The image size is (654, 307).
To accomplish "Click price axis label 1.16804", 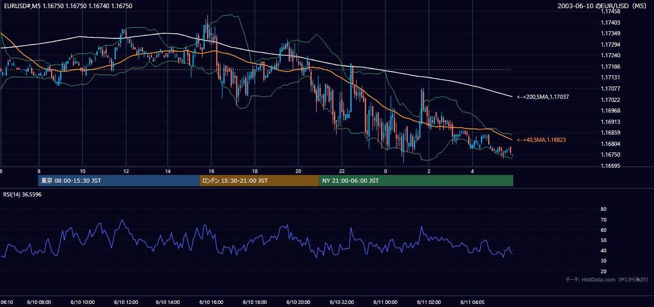I will pos(611,144).
